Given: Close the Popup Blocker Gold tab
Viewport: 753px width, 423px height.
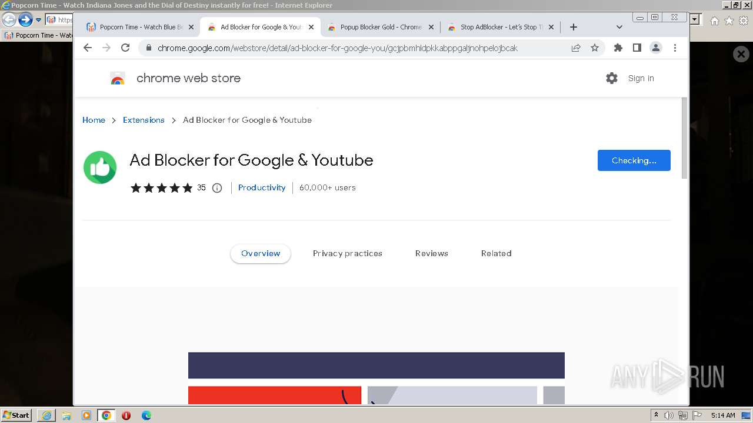Looking at the screenshot, I should click(431, 27).
